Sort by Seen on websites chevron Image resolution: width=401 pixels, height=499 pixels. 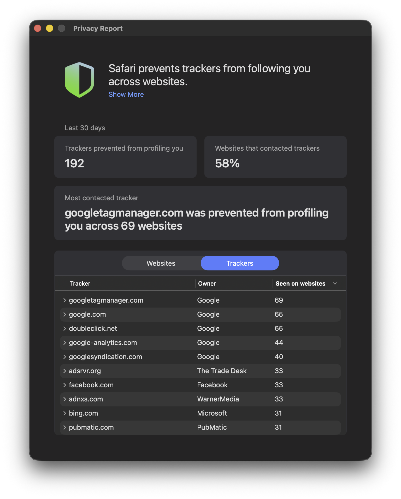[x=335, y=283]
